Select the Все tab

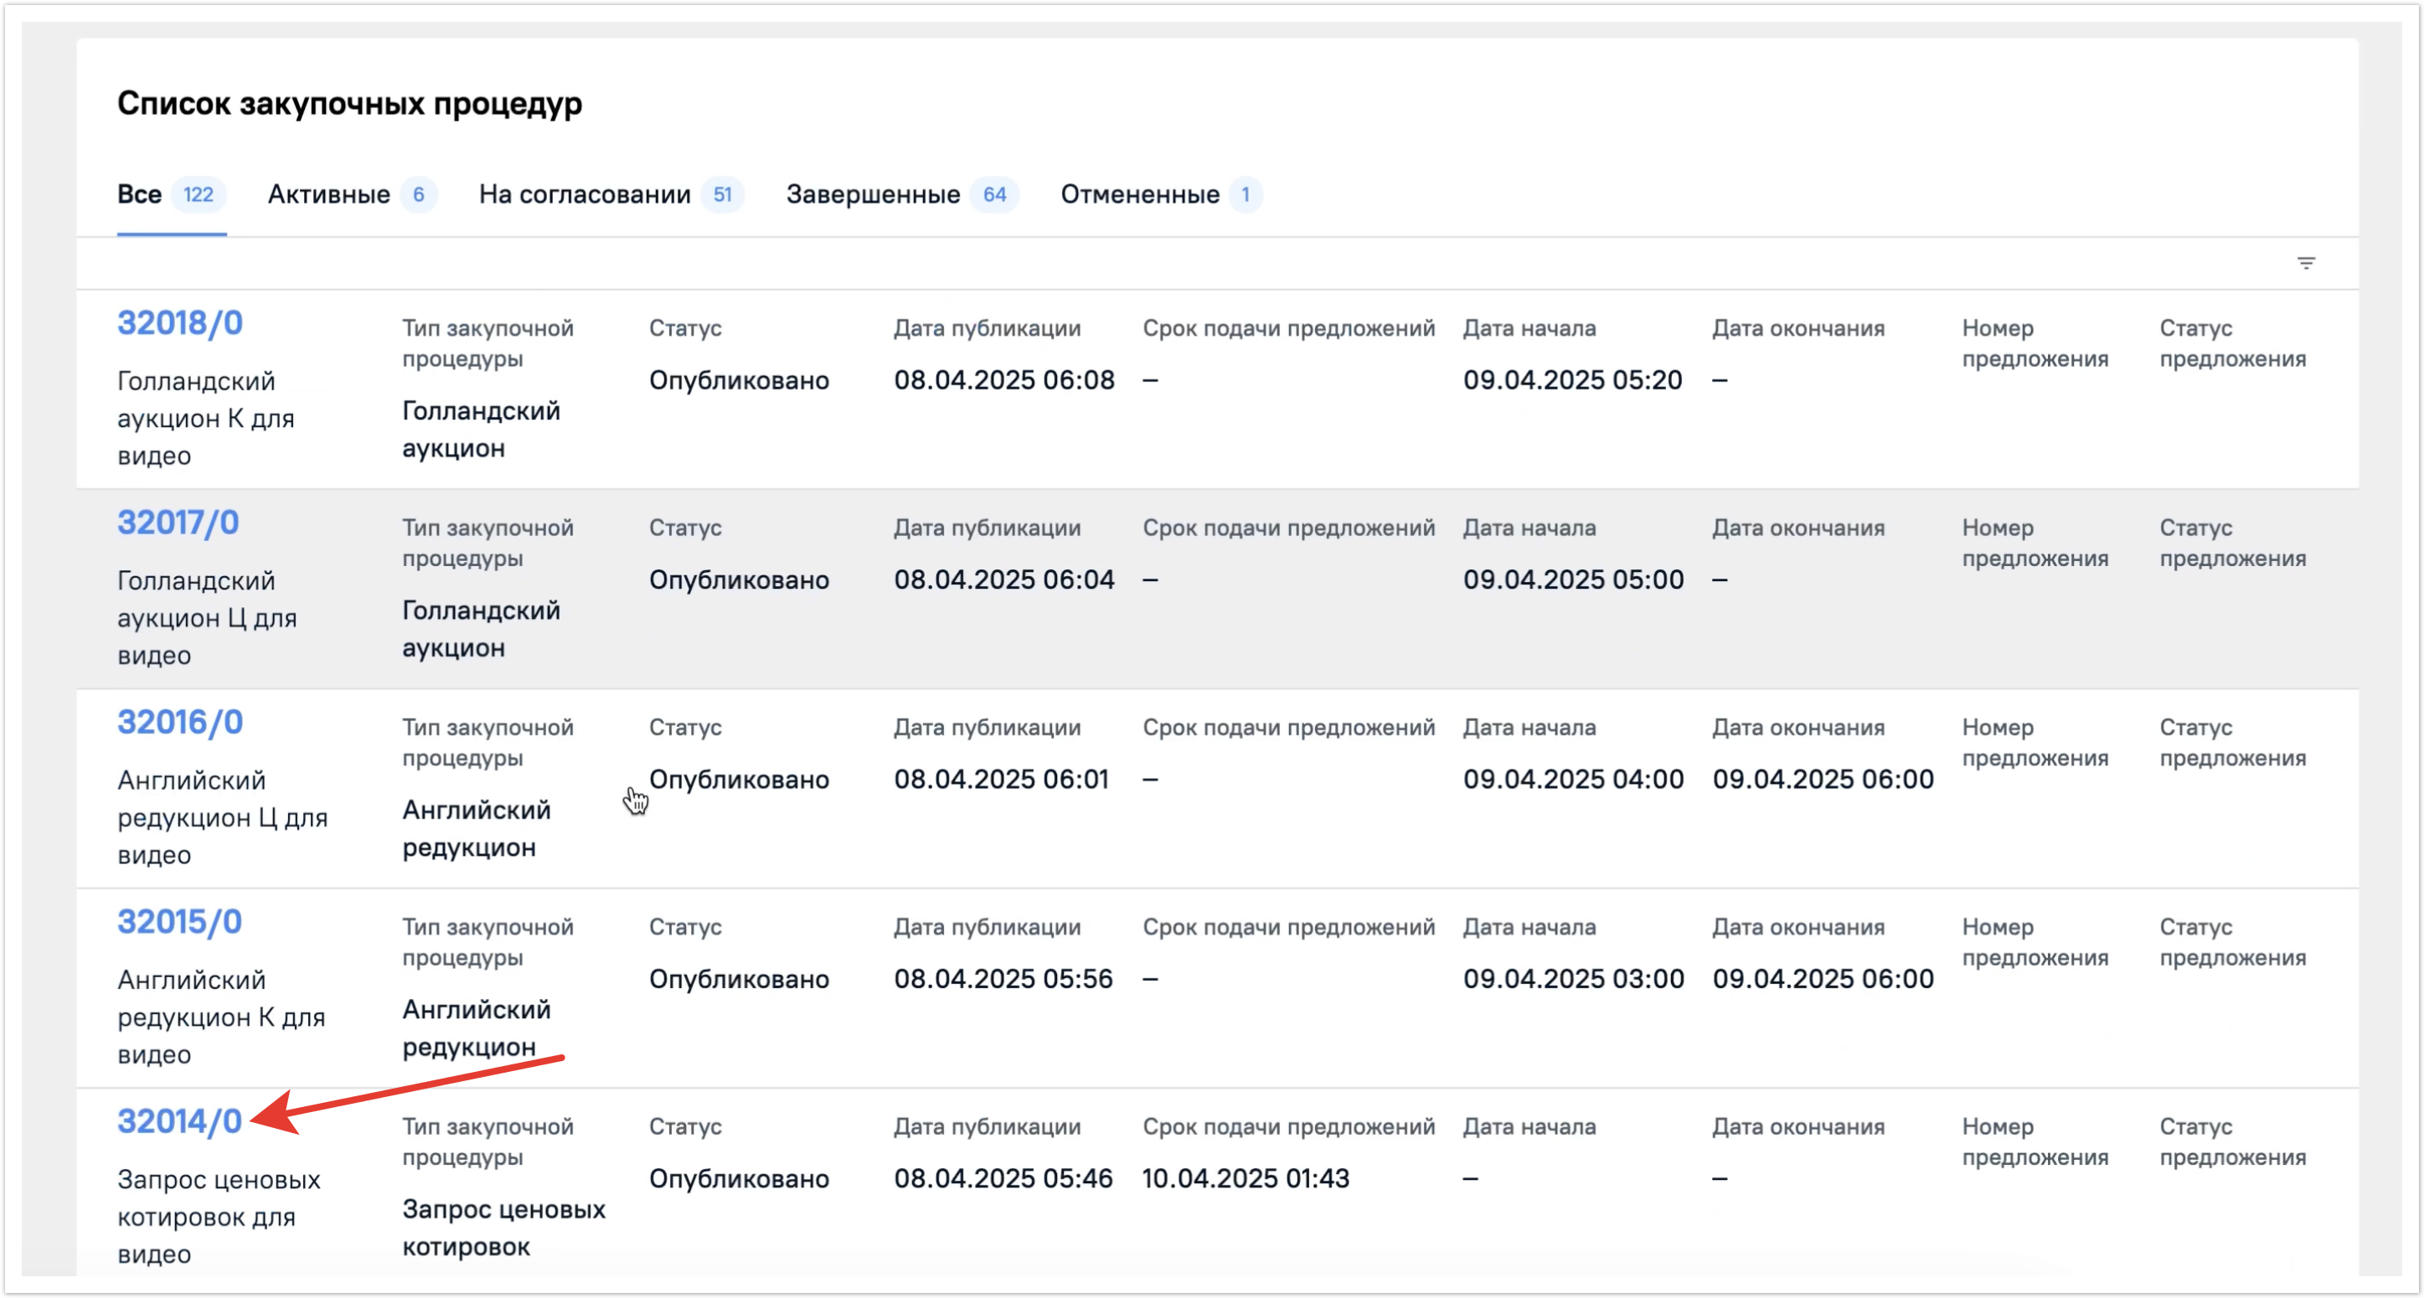click(139, 194)
